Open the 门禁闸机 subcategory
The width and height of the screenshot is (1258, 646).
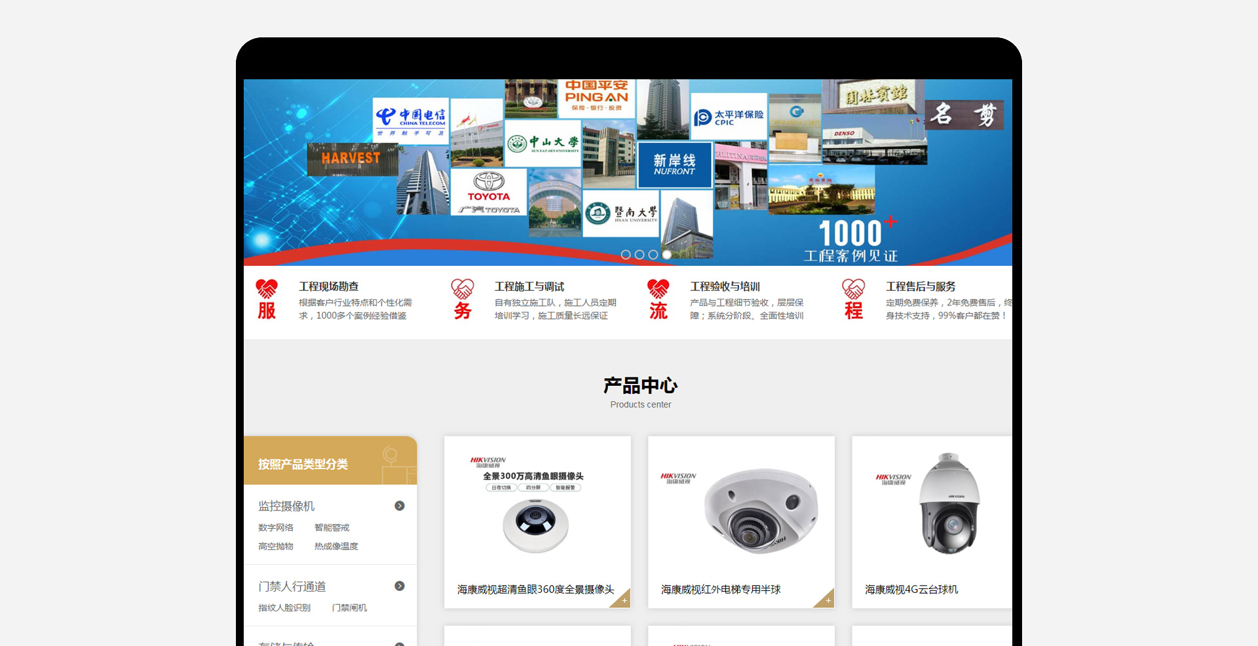[x=349, y=608]
